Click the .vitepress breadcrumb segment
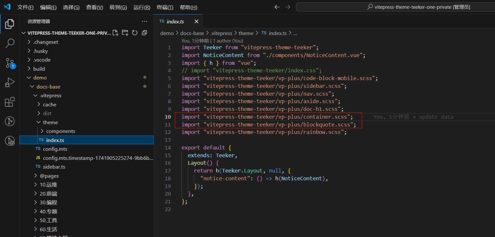 (x=221, y=33)
